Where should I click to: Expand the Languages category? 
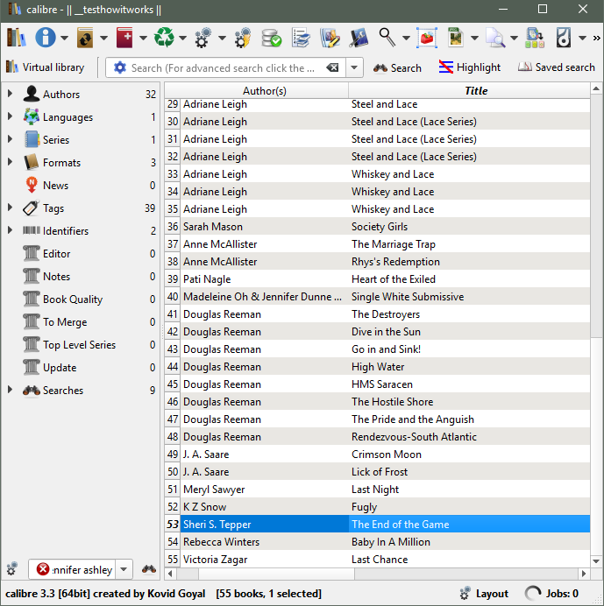click(x=11, y=116)
